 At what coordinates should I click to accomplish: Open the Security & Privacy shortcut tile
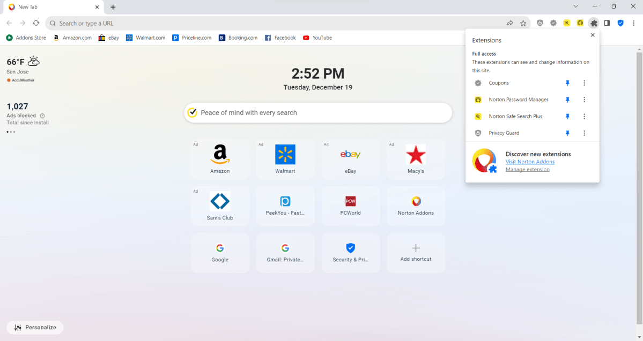(x=351, y=253)
